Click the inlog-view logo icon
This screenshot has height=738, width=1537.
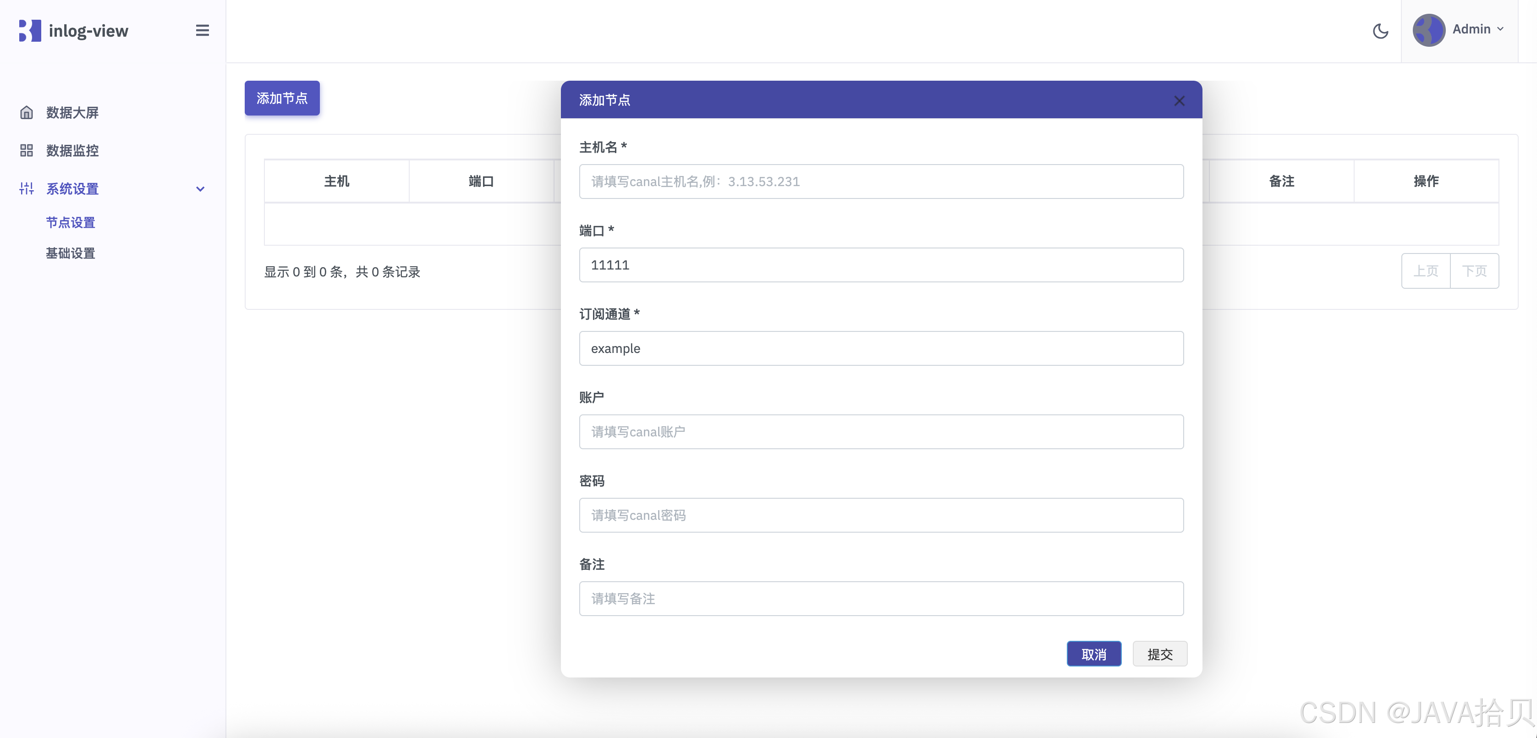pos(30,31)
